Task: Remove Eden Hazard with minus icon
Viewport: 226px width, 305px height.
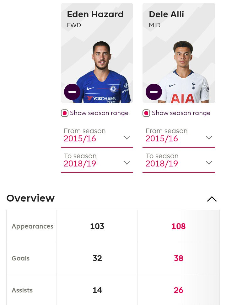Action: 72,92
